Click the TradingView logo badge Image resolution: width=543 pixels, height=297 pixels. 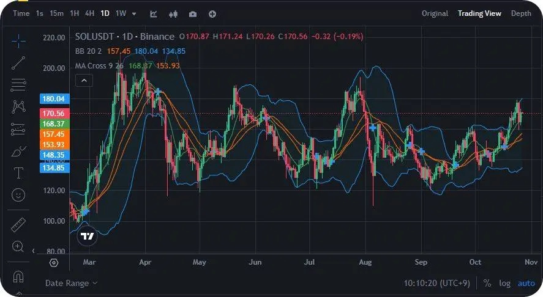click(x=87, y=236)
